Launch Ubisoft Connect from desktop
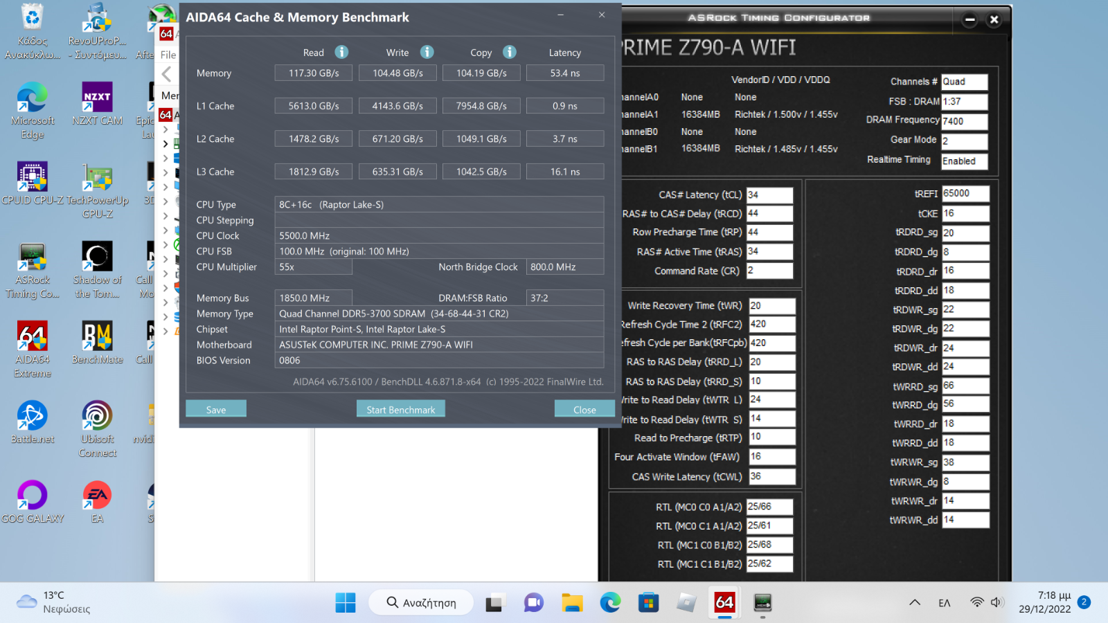Screen dimensions: 1108x623 coord(97,429)
